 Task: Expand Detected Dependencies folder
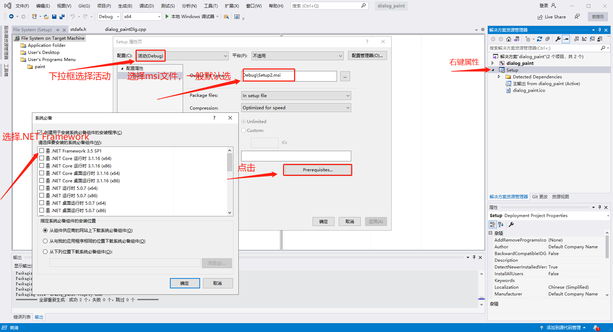click(x=499, y=77)
